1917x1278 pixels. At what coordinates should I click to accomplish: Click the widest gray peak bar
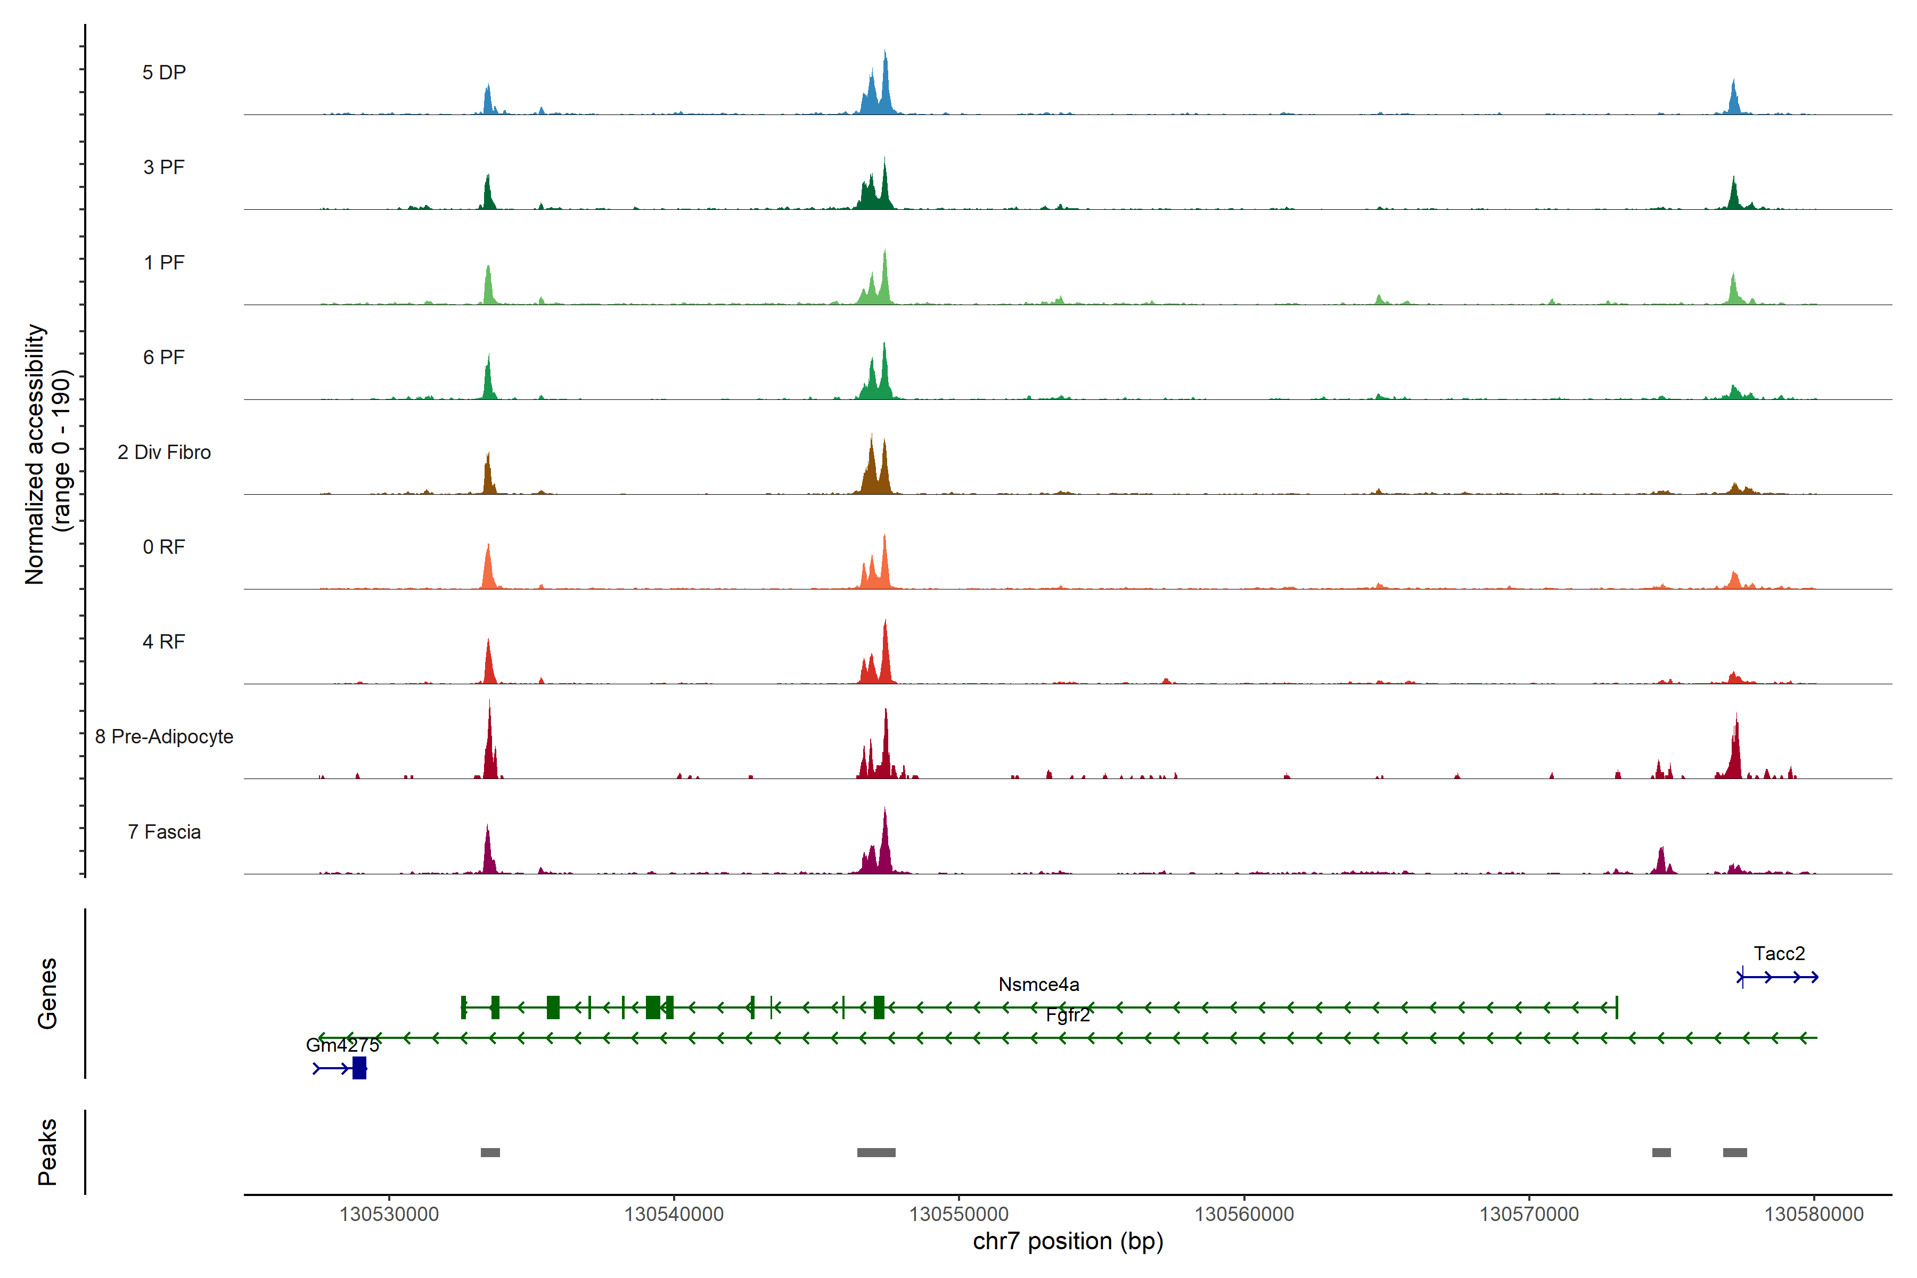[x=875, y=1152]
